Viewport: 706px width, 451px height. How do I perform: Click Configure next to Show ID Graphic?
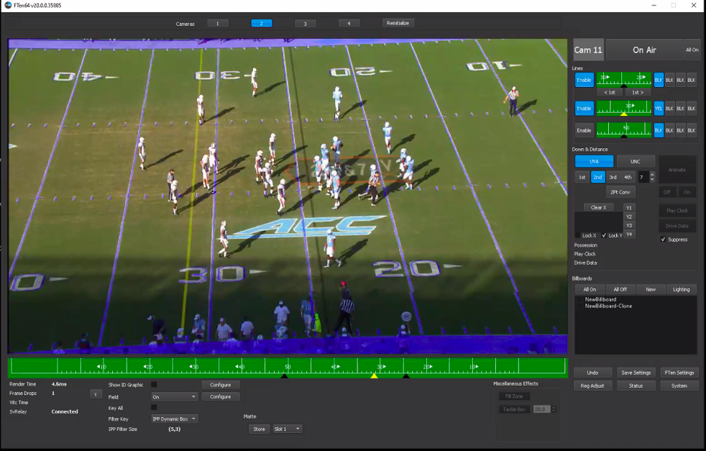coord(220,385)
